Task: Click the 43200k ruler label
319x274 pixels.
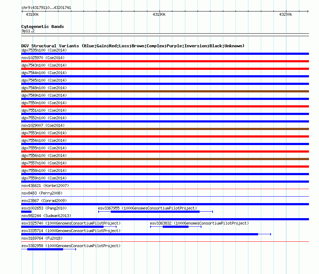Action: pyautogui.click(x=286, y=14)
